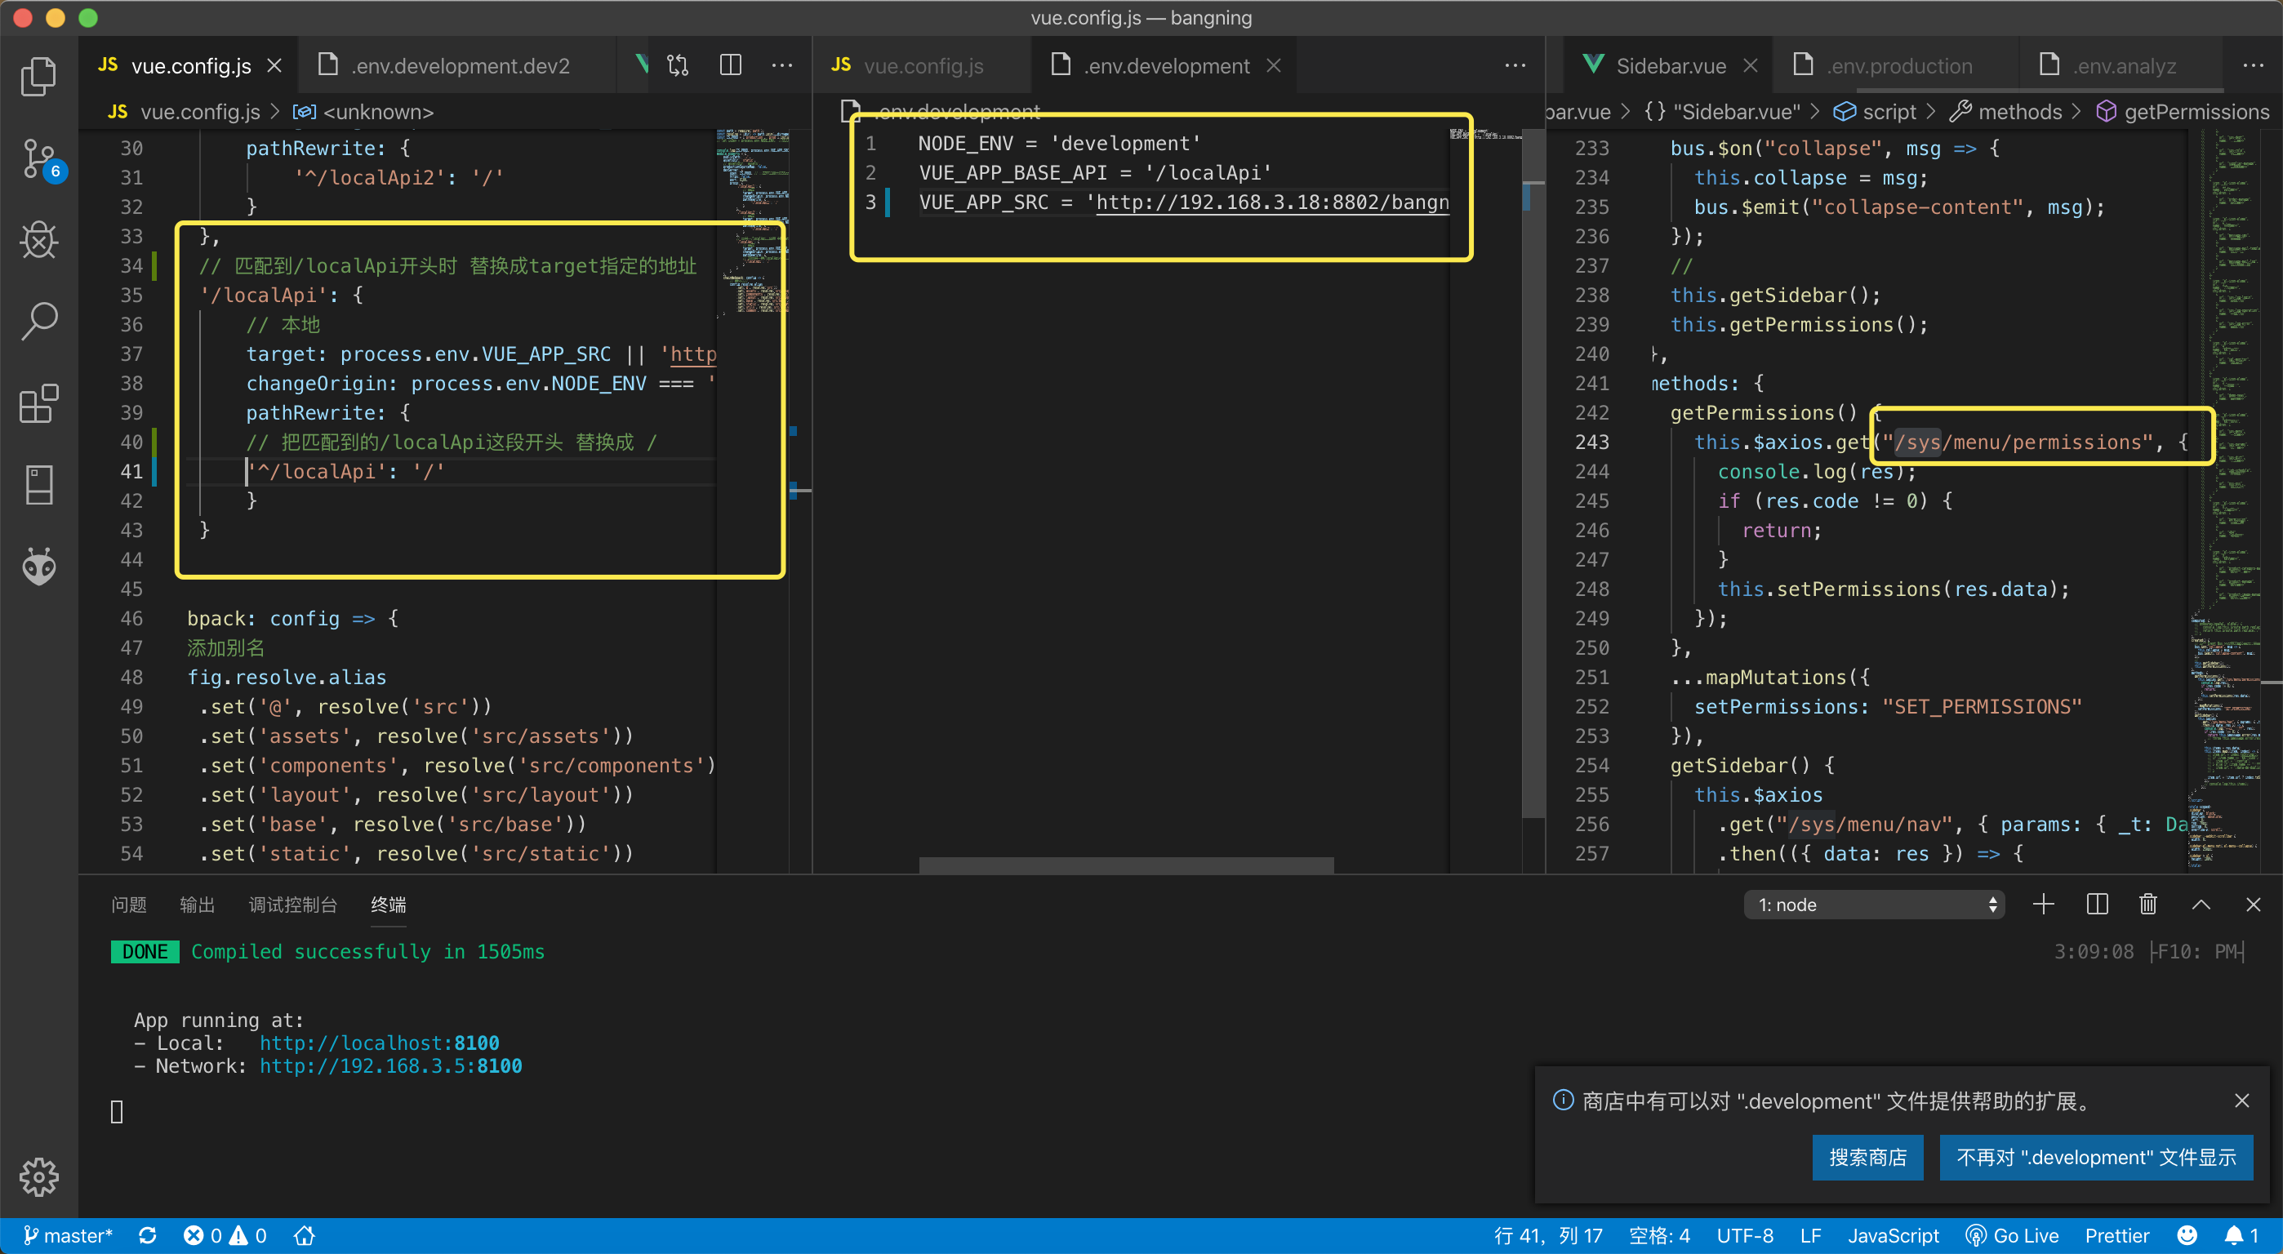The height and width of the screenshot is (1254, 2283).
Task: Switch to vue.config.js tab in middle group
Action: click(x=922, y=65)
